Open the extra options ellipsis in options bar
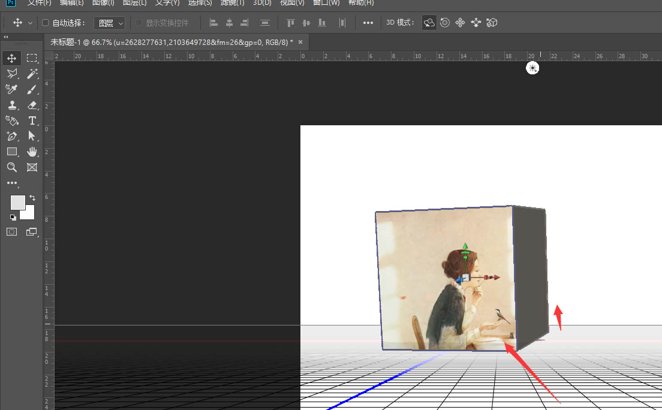Viewport: 662px width, 410px height. [368, 22]
